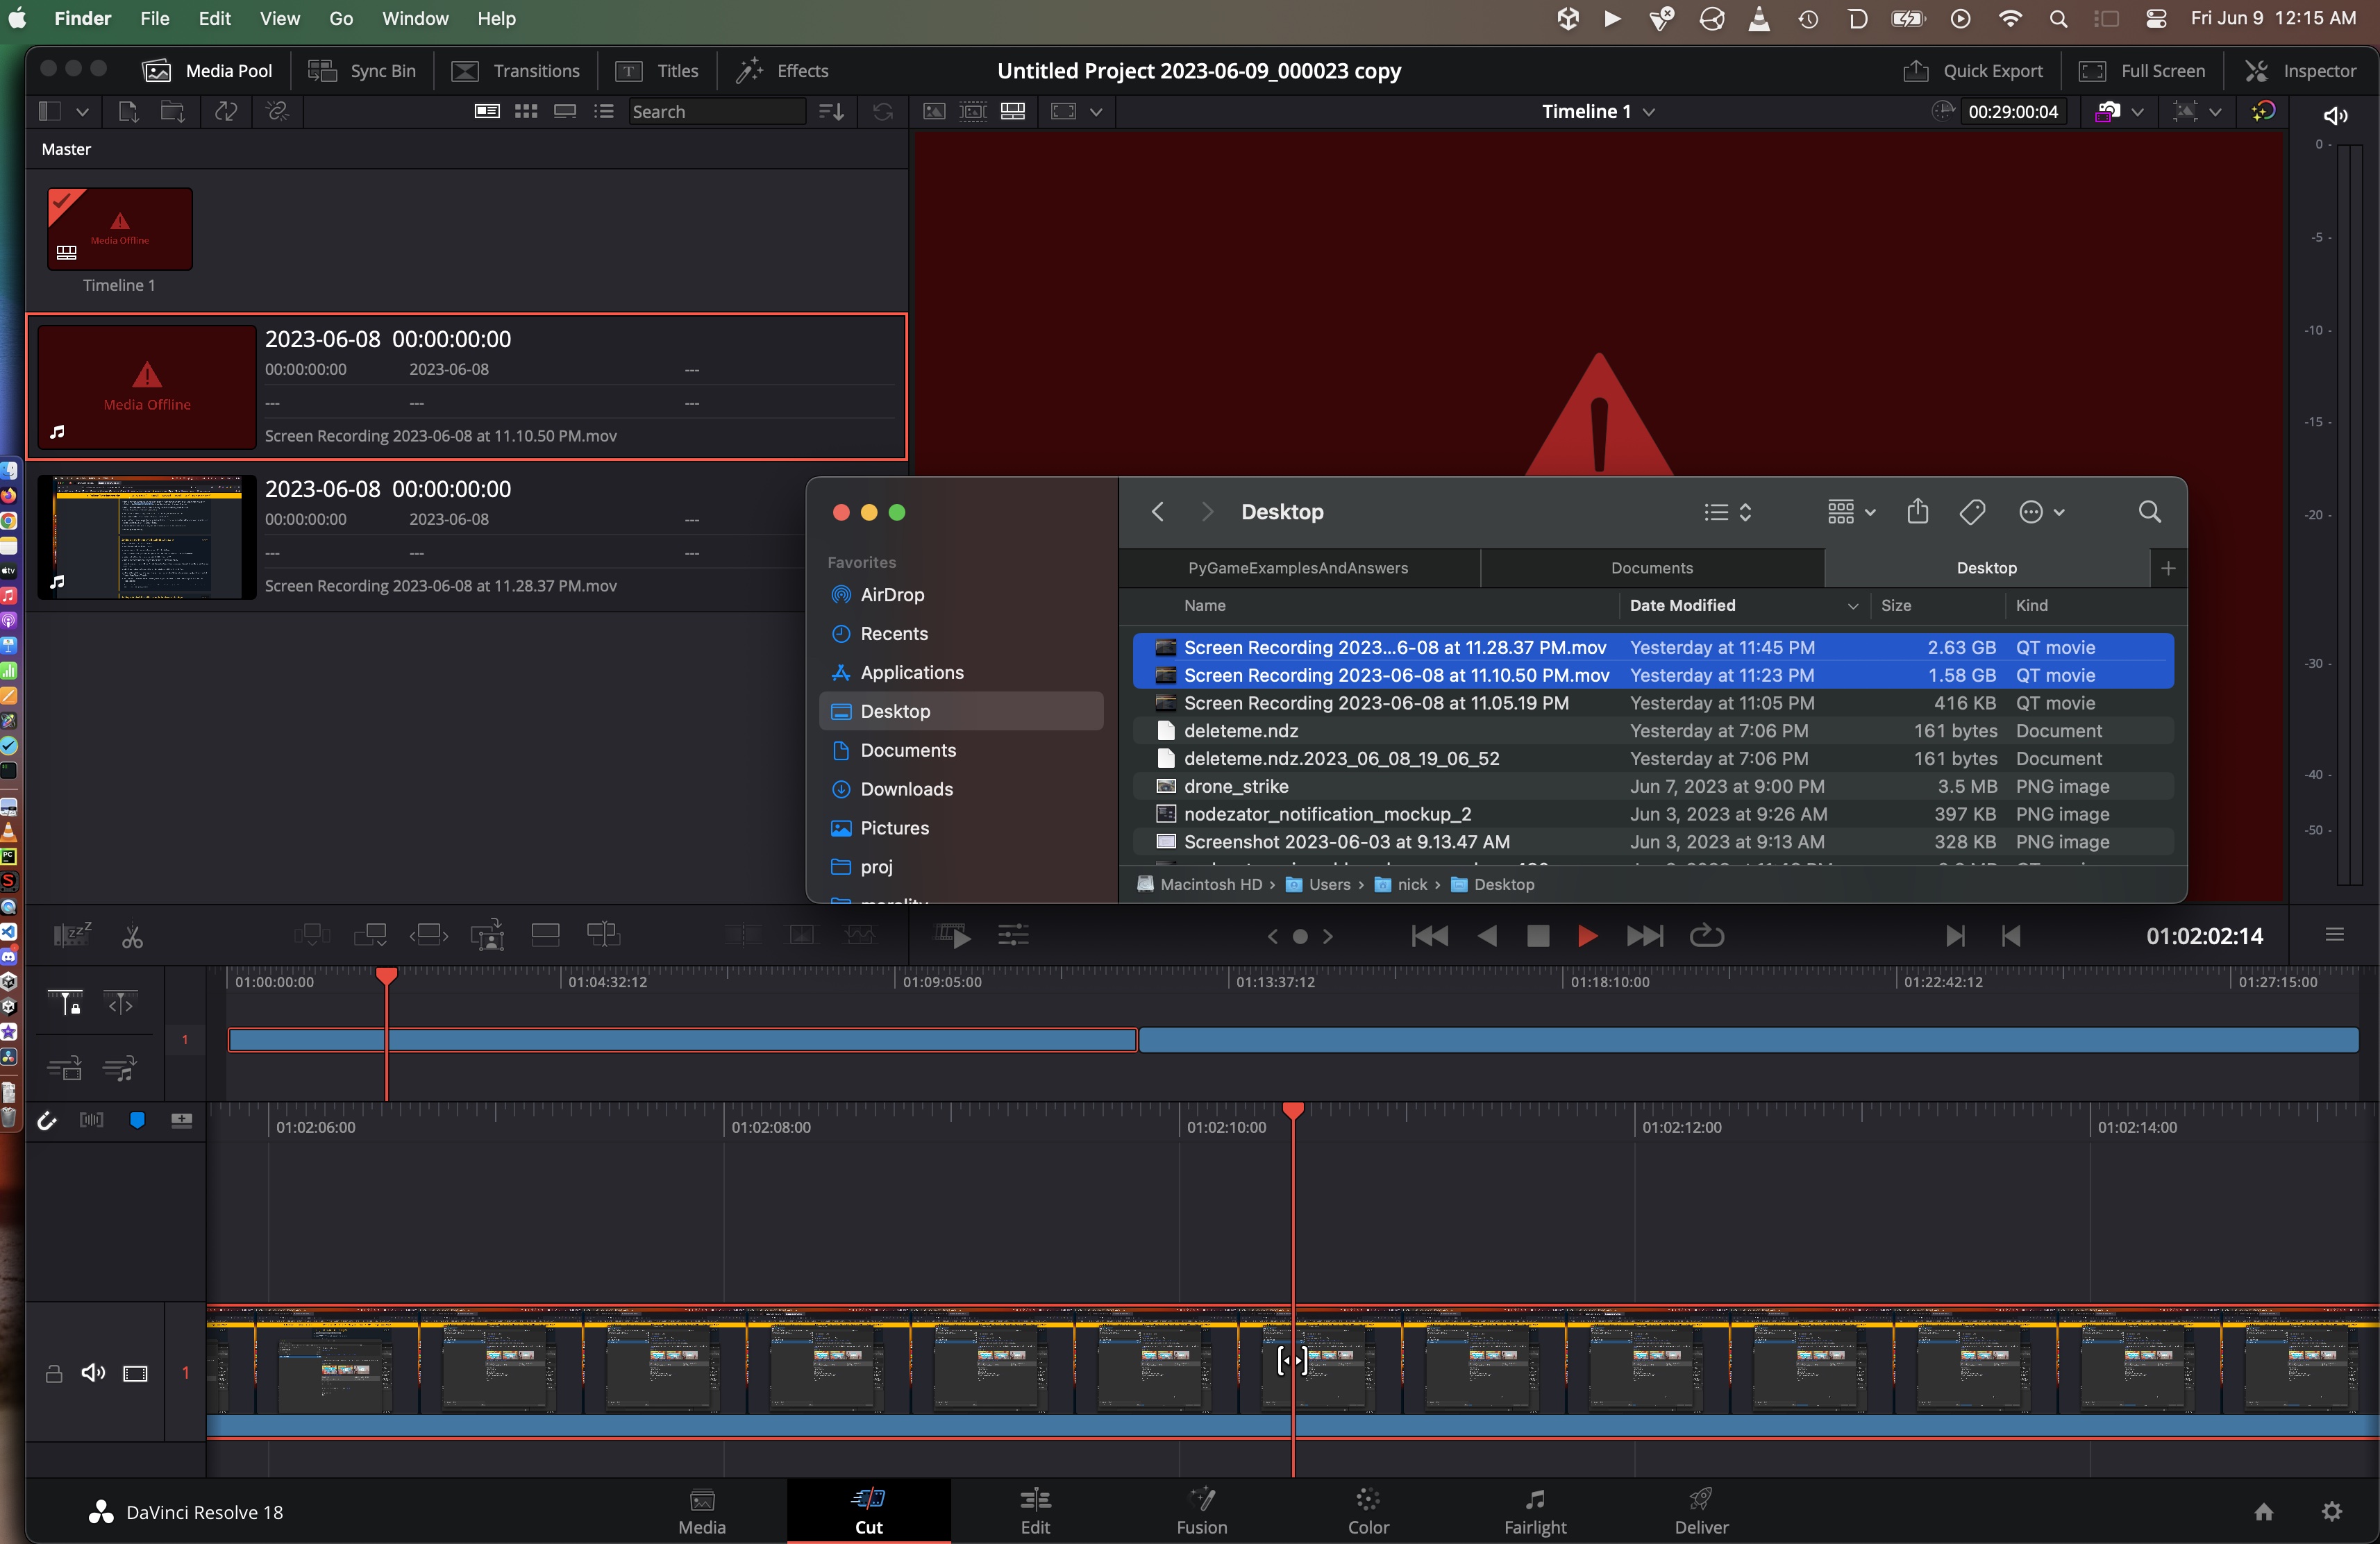Lock video track 1
Viewport: 2380px width, 1544px height.
pyautogui.click(x=54, y=1373)
